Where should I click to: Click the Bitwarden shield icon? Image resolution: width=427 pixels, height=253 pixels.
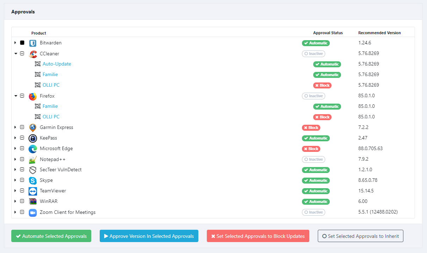(x=33, y=43)
